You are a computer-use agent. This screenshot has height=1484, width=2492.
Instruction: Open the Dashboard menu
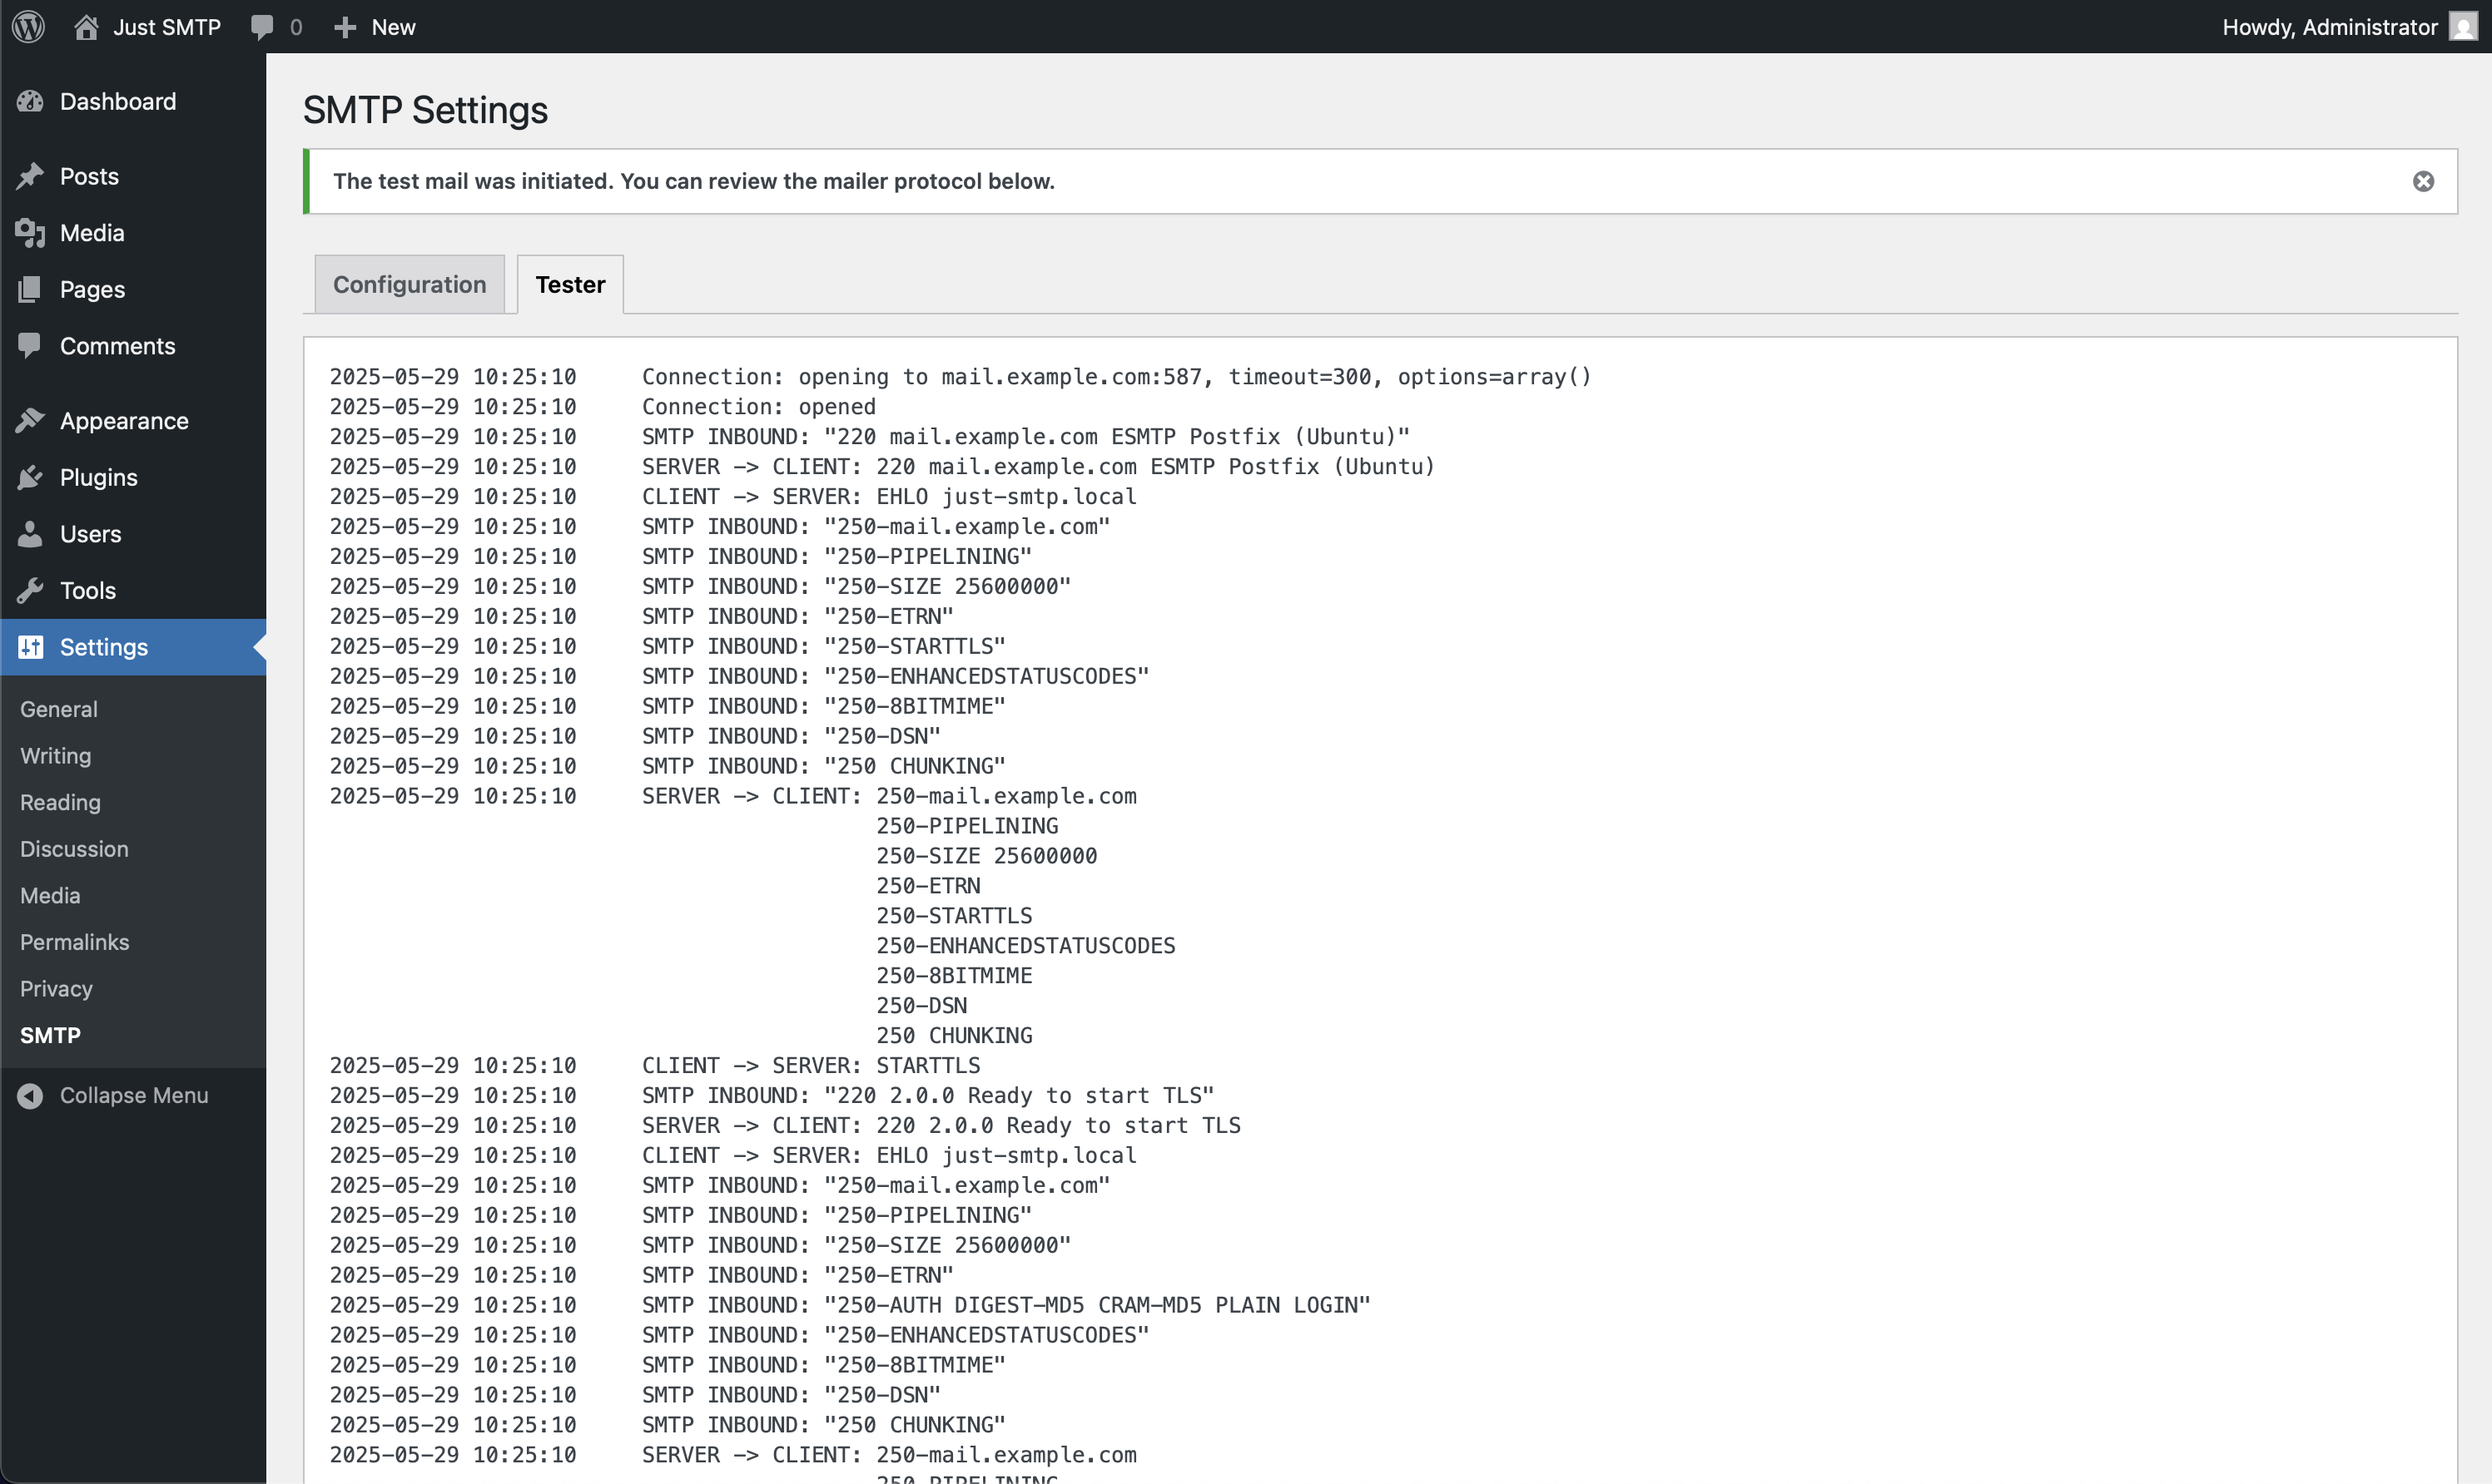coord(118,101)
